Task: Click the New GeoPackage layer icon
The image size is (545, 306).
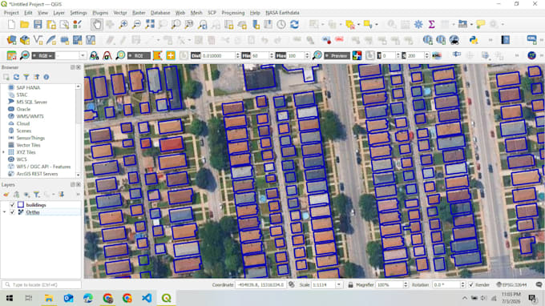Action: coord(25,40)
